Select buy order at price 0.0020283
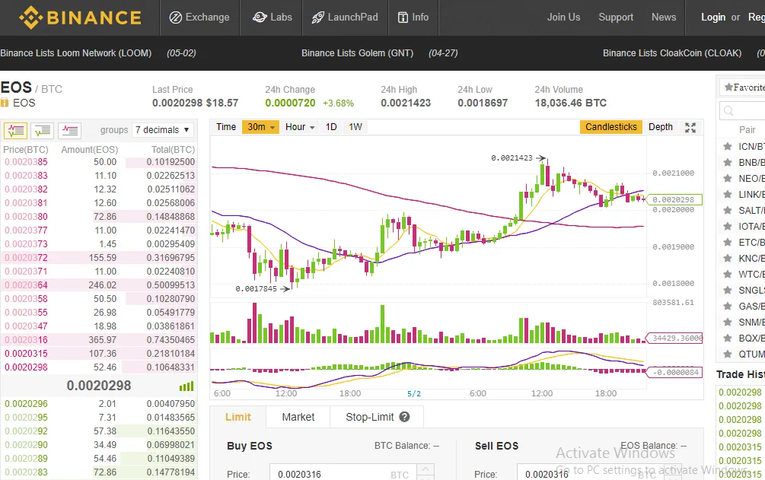The image size is (765, 480). [x=99, y=472]
